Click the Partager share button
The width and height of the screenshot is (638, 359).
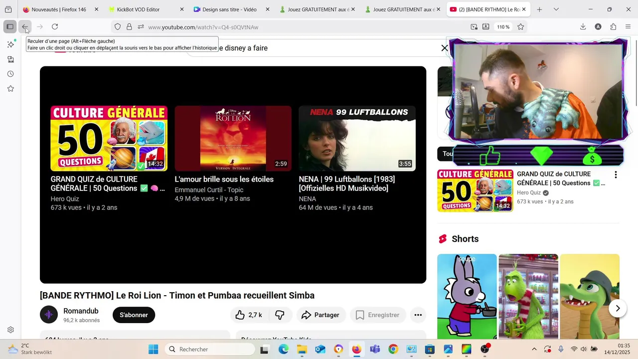pos(321,315)
